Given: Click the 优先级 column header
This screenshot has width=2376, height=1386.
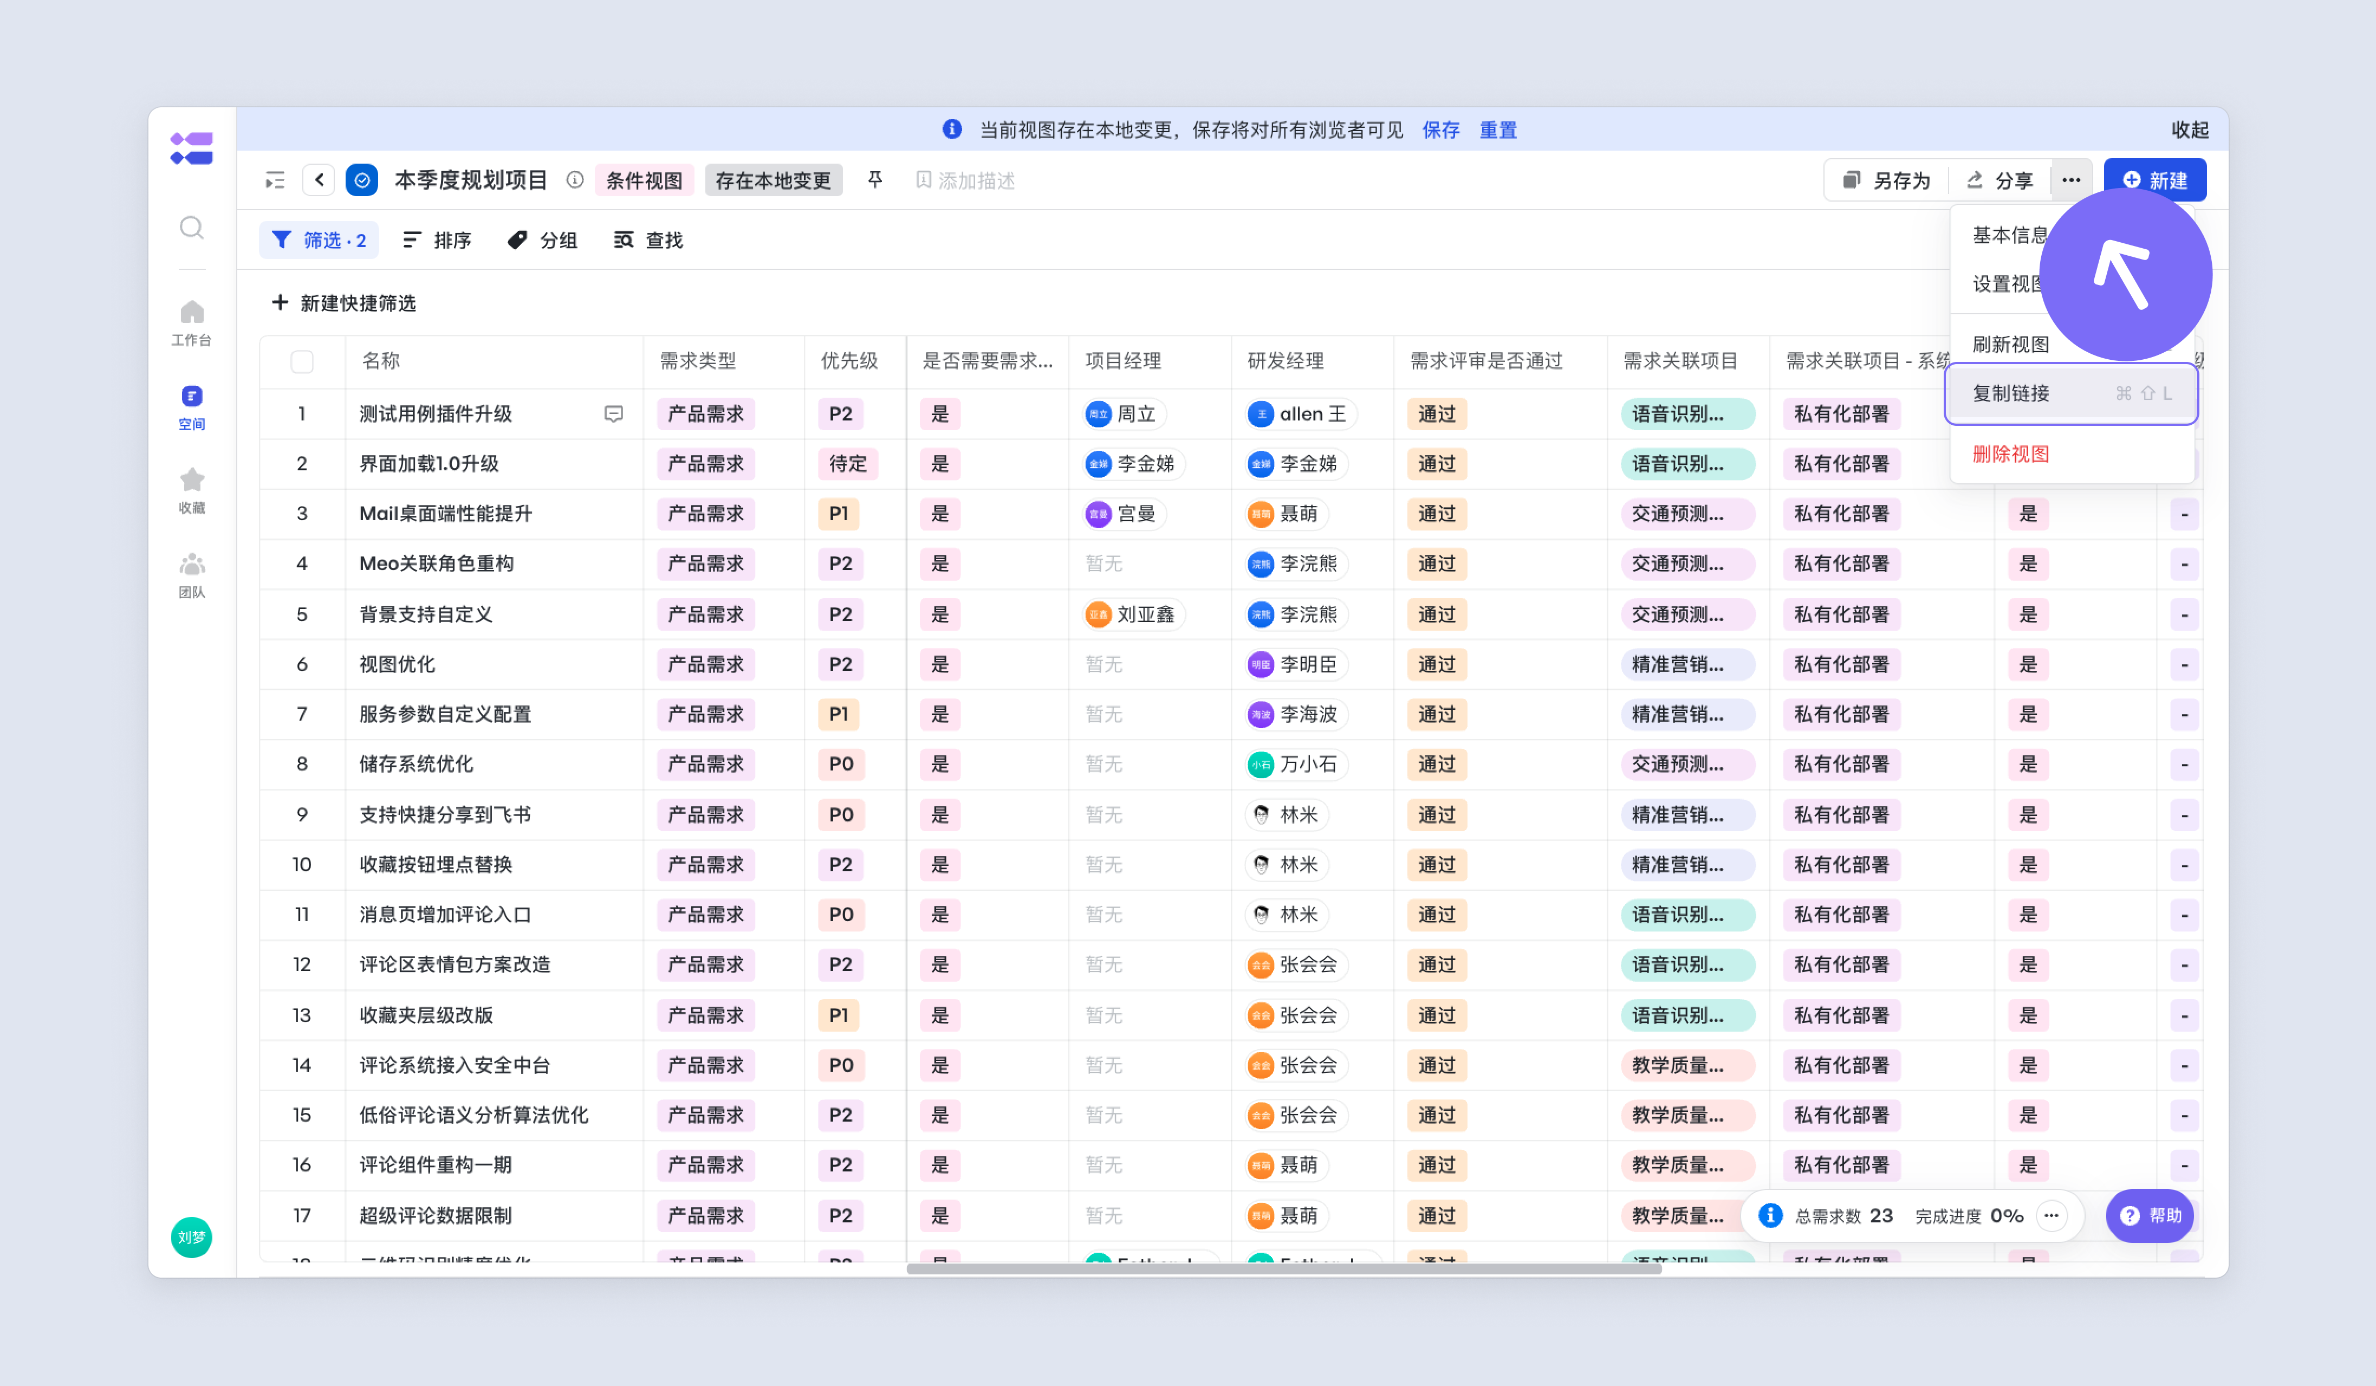Looking at the screenshot, I should point(848,361).
